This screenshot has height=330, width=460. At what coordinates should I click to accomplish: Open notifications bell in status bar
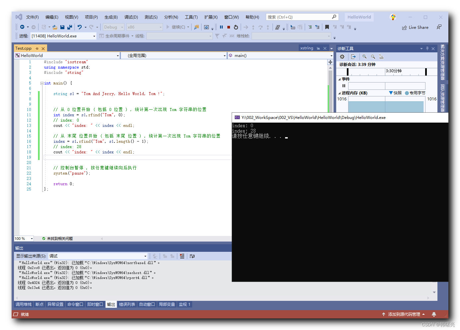tap(434, 314)
